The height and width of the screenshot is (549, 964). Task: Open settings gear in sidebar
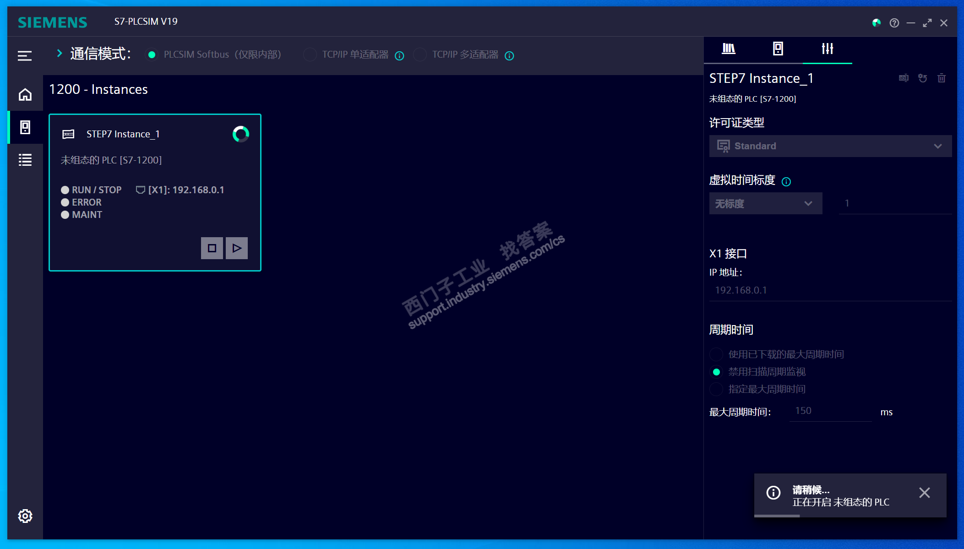coord(25,516)
